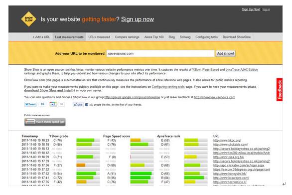
Task: Open the groups.google.com/group/showslow link
Action: click(x=132, y=97)
